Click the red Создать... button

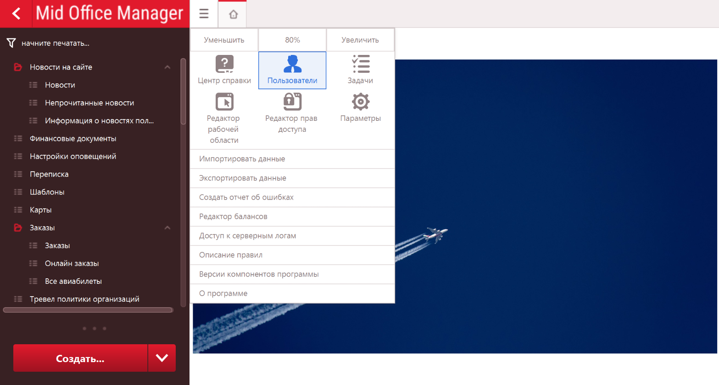(x=80, y=358)
